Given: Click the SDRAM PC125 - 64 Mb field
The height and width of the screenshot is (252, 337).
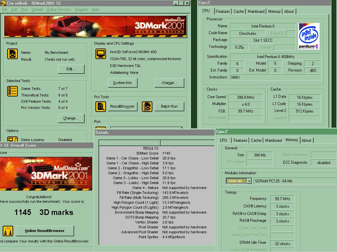Looking at the screenshot, I should pyautogui.click(x=295, y=181).
